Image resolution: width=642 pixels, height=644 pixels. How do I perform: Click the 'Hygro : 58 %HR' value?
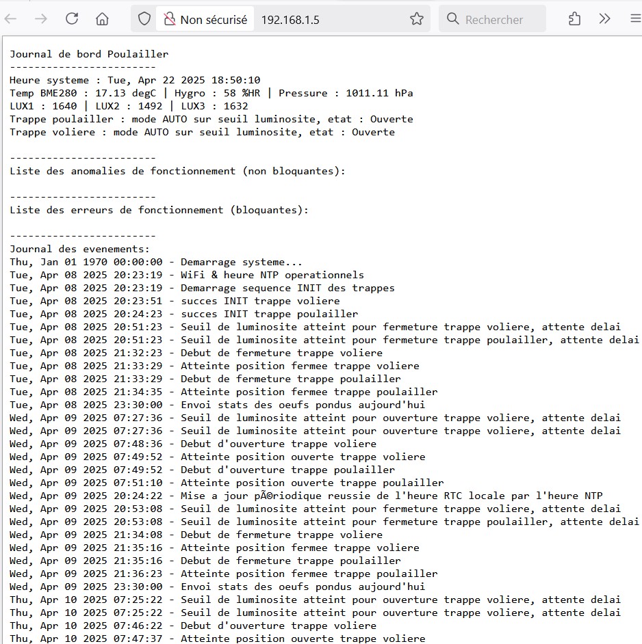tap(217, 93)
